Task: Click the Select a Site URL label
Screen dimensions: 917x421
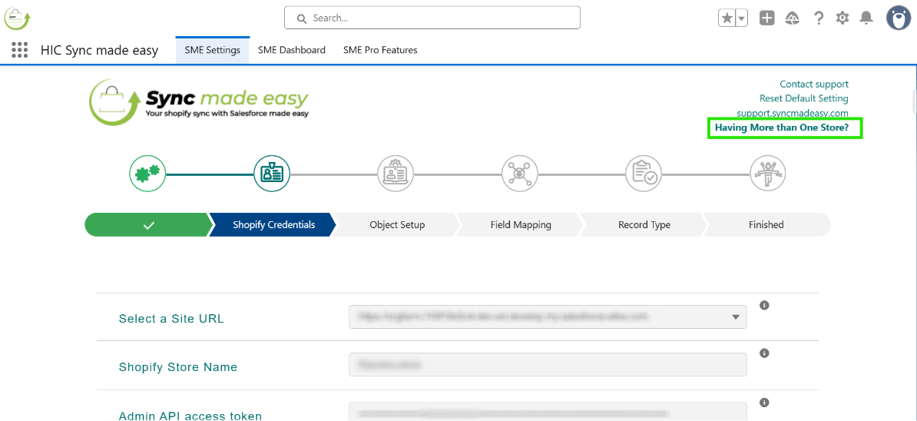Action: tap(171, 320)
